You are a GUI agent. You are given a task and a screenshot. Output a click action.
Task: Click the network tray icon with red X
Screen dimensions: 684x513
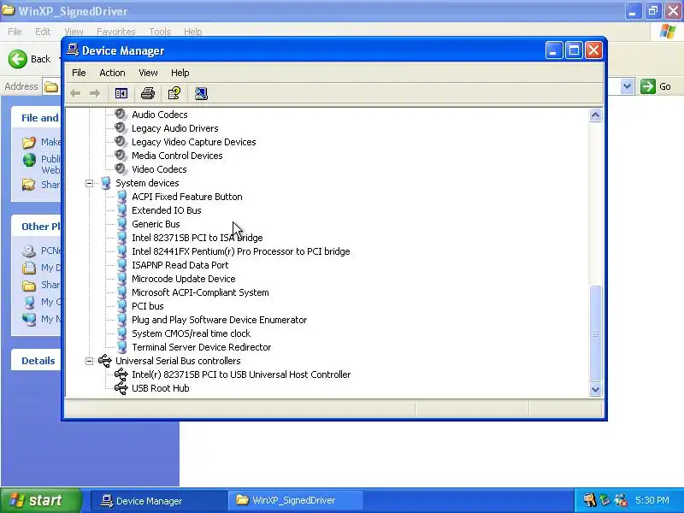tap(621, 500)
